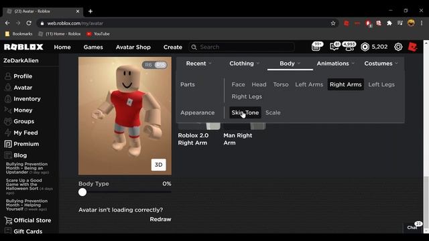The height and width of the screenshot is (241, 429).
Task: Open a new browser tab with plus
Action: click(90, 11)
